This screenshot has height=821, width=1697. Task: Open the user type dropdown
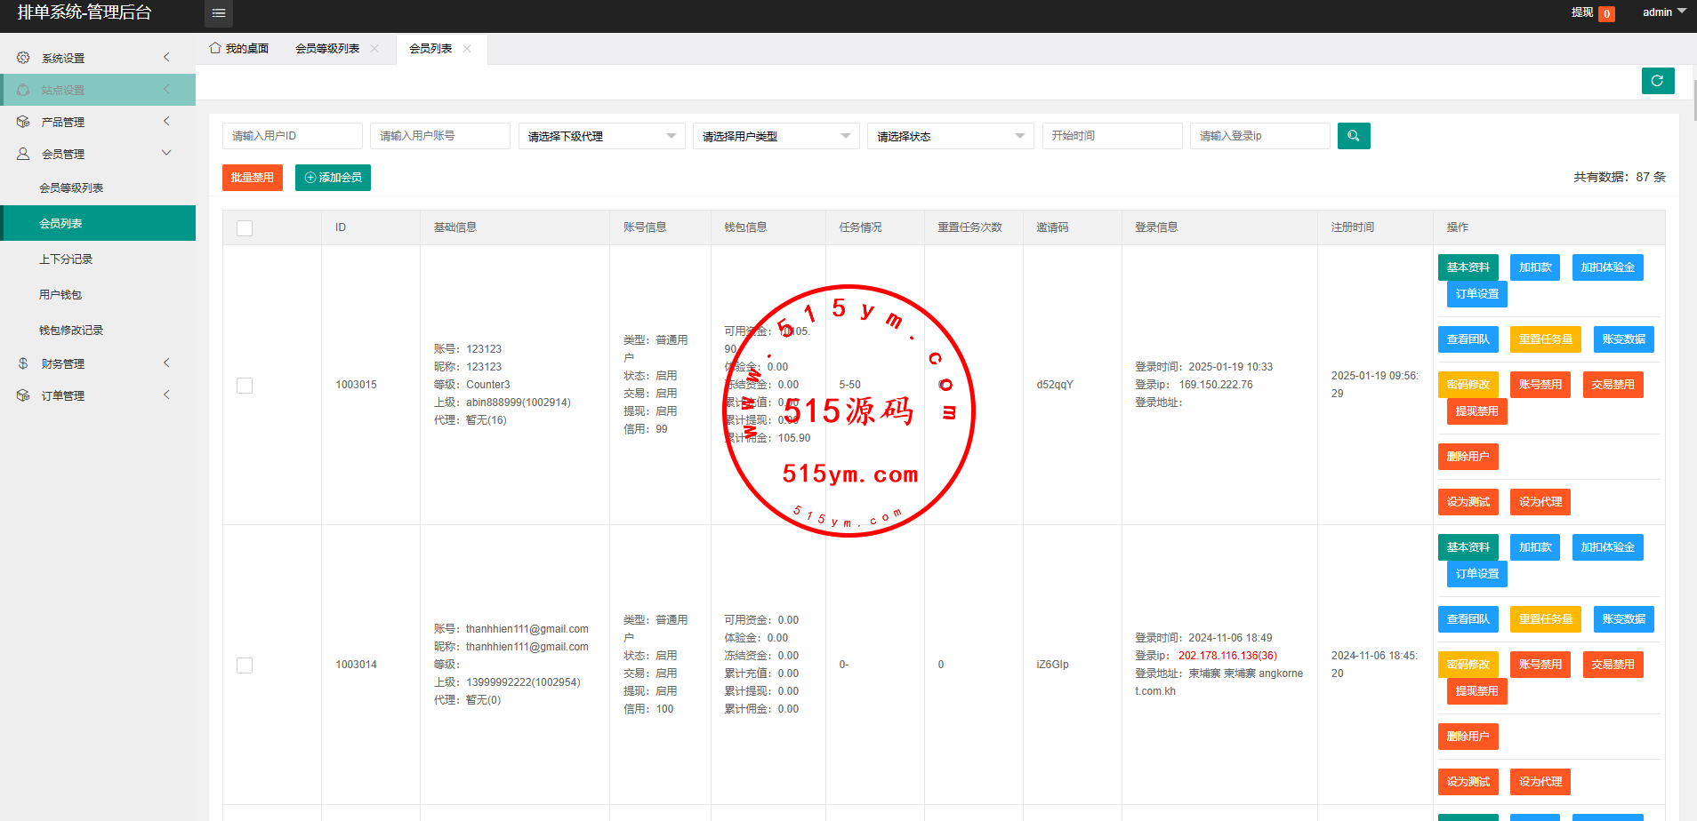point(776,136)
